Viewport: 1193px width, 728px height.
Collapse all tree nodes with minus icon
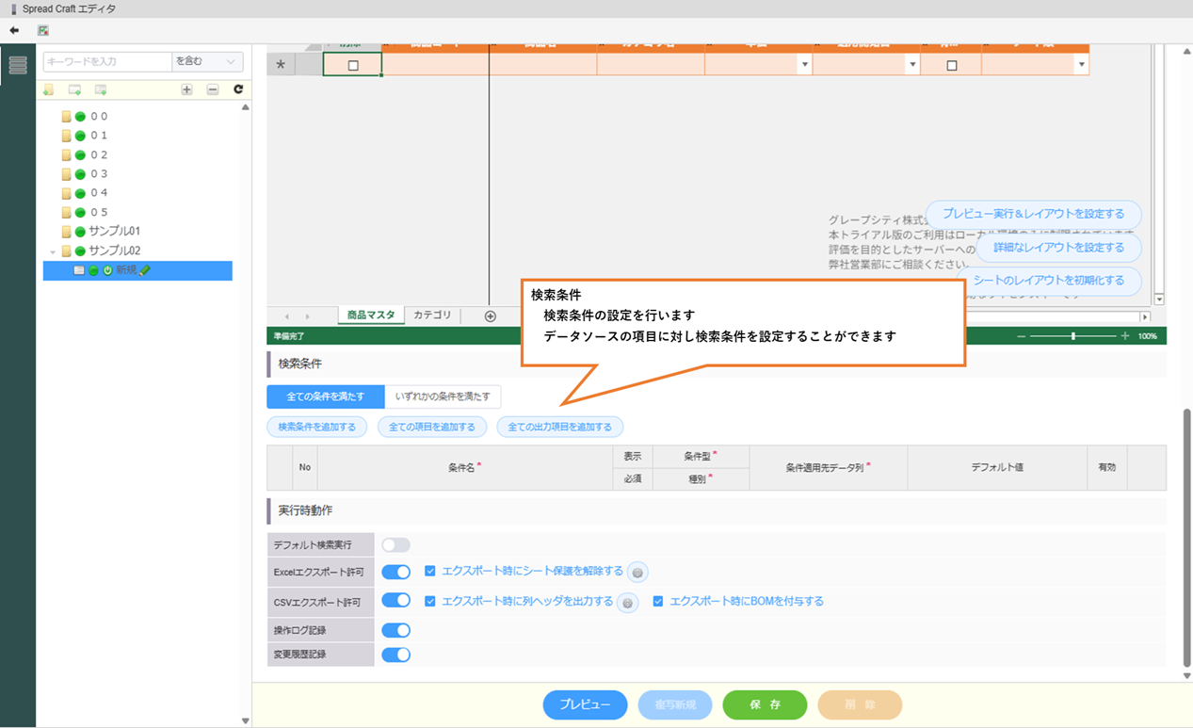[x=213, y=89]
